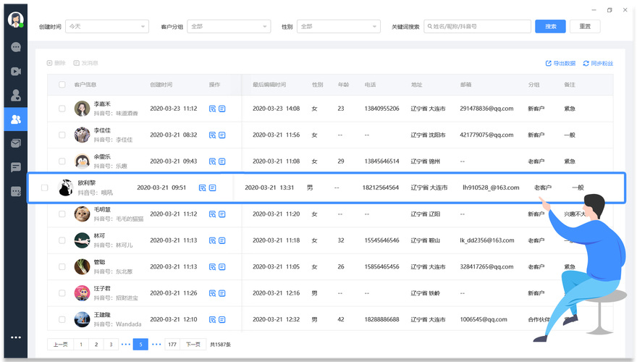Click the ellipsis before page 5

126,345
